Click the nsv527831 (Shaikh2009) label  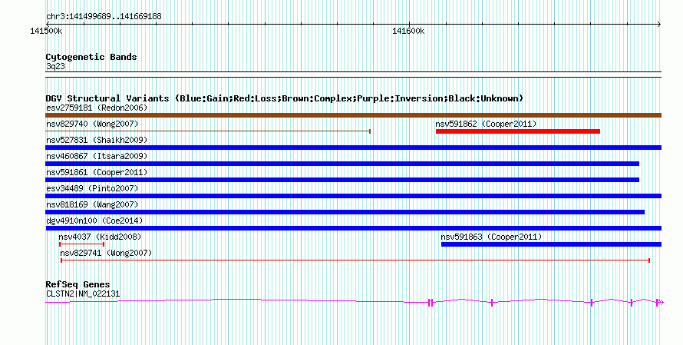tap(97, 140)
